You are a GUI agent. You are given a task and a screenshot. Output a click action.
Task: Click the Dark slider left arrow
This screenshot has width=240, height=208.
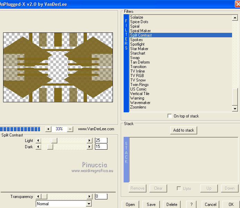pyautogui.click(x=38, y=147)
